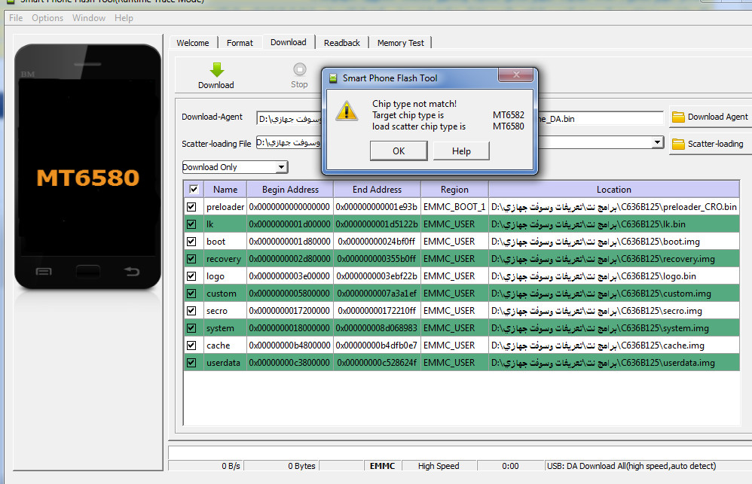The image size is (752, 484).
Task: Click the 0 Bytes status bar entry
Action: click(280, 466)
